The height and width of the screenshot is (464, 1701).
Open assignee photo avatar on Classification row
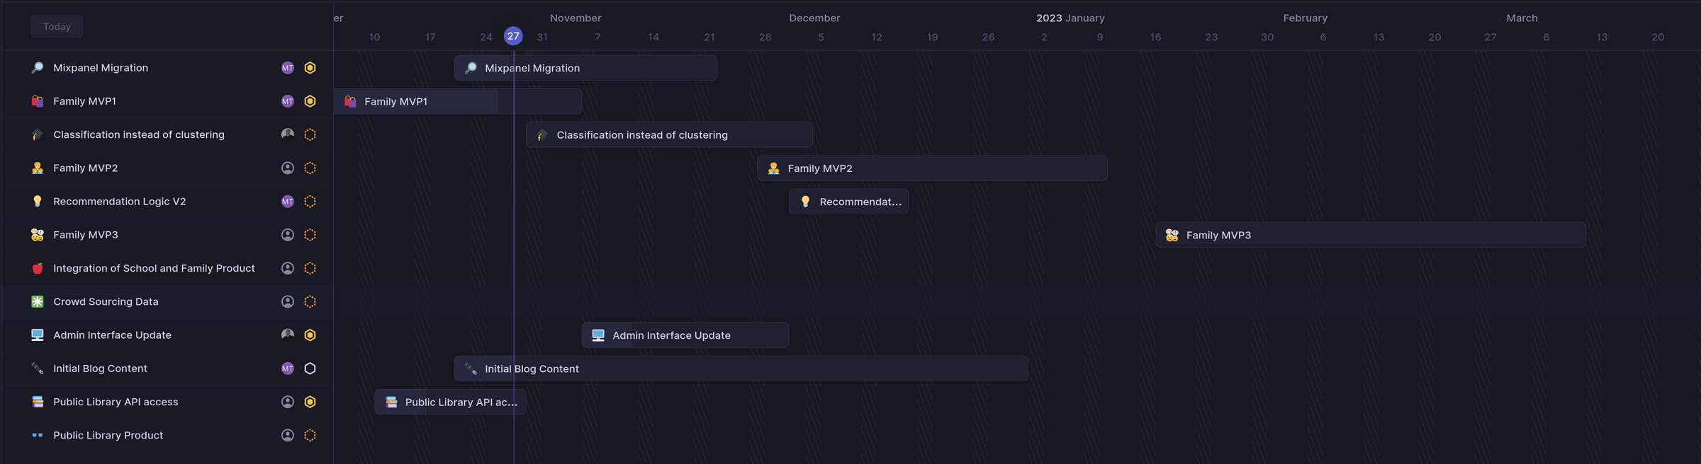(x=288, y=134)
